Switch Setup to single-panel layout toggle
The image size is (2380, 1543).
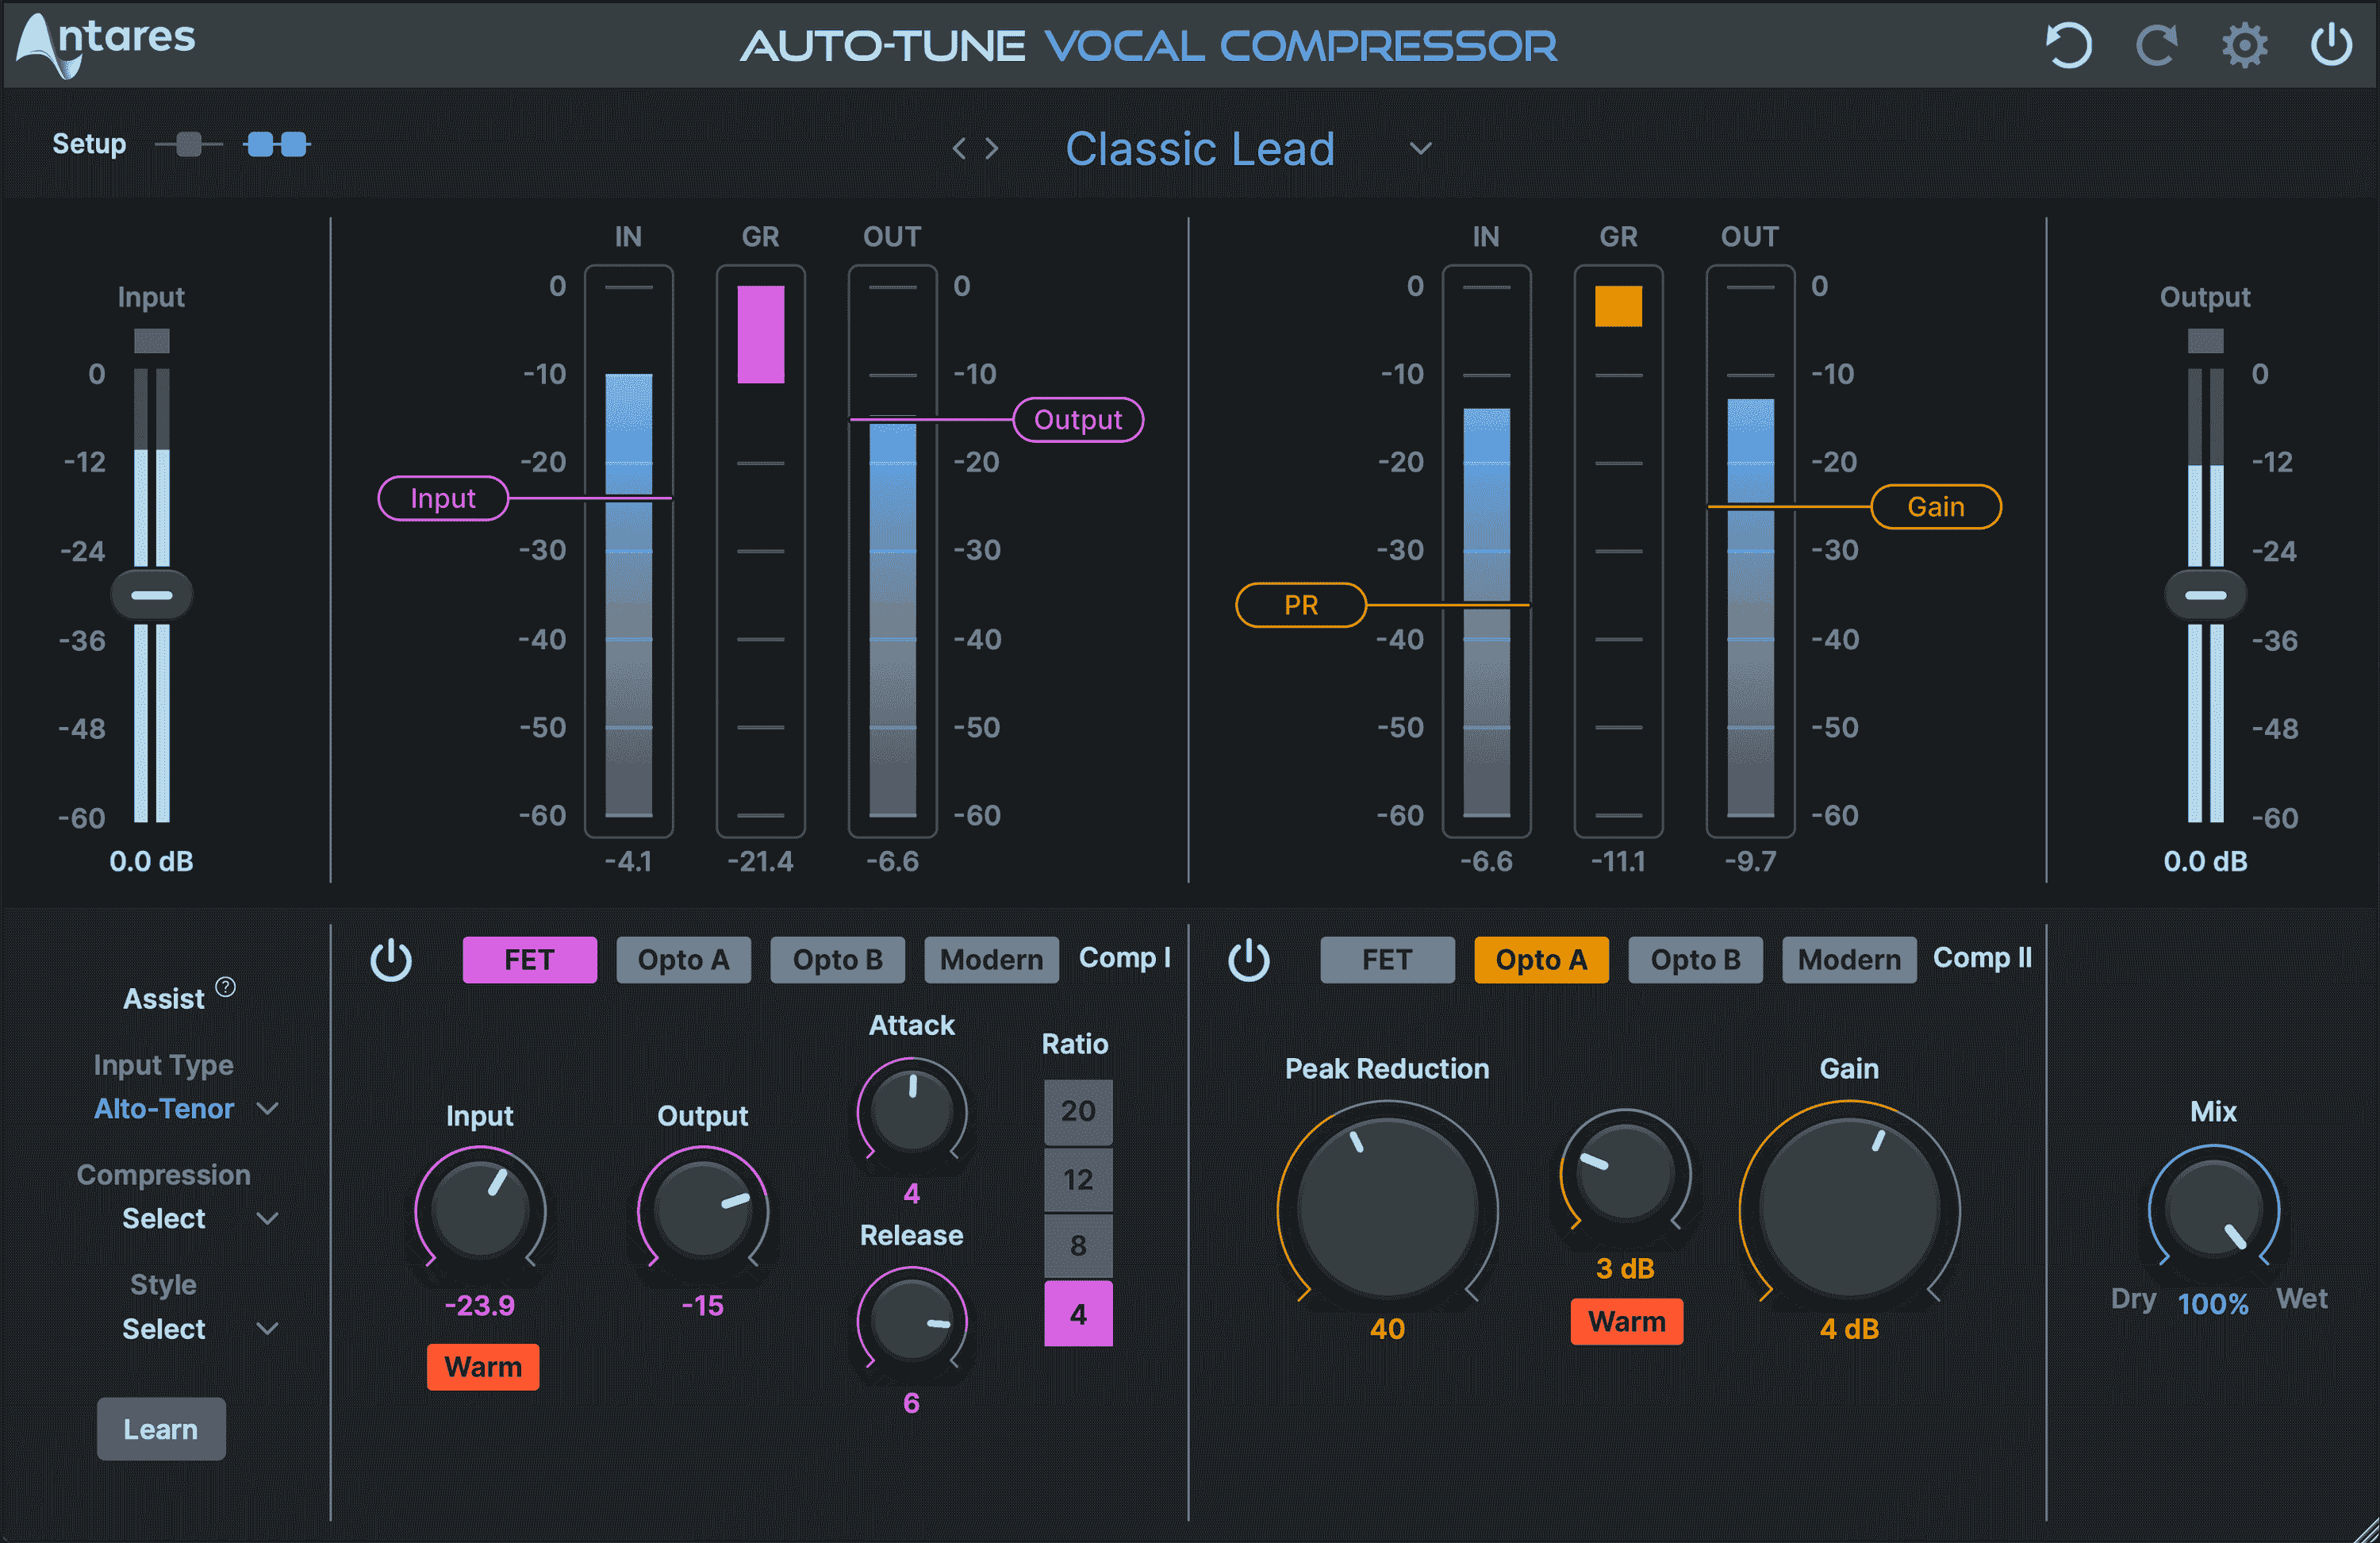[x=188, y=144]
